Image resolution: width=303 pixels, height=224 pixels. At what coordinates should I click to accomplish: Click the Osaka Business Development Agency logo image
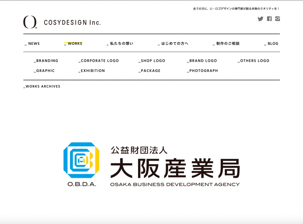click(x=151, y=165)
